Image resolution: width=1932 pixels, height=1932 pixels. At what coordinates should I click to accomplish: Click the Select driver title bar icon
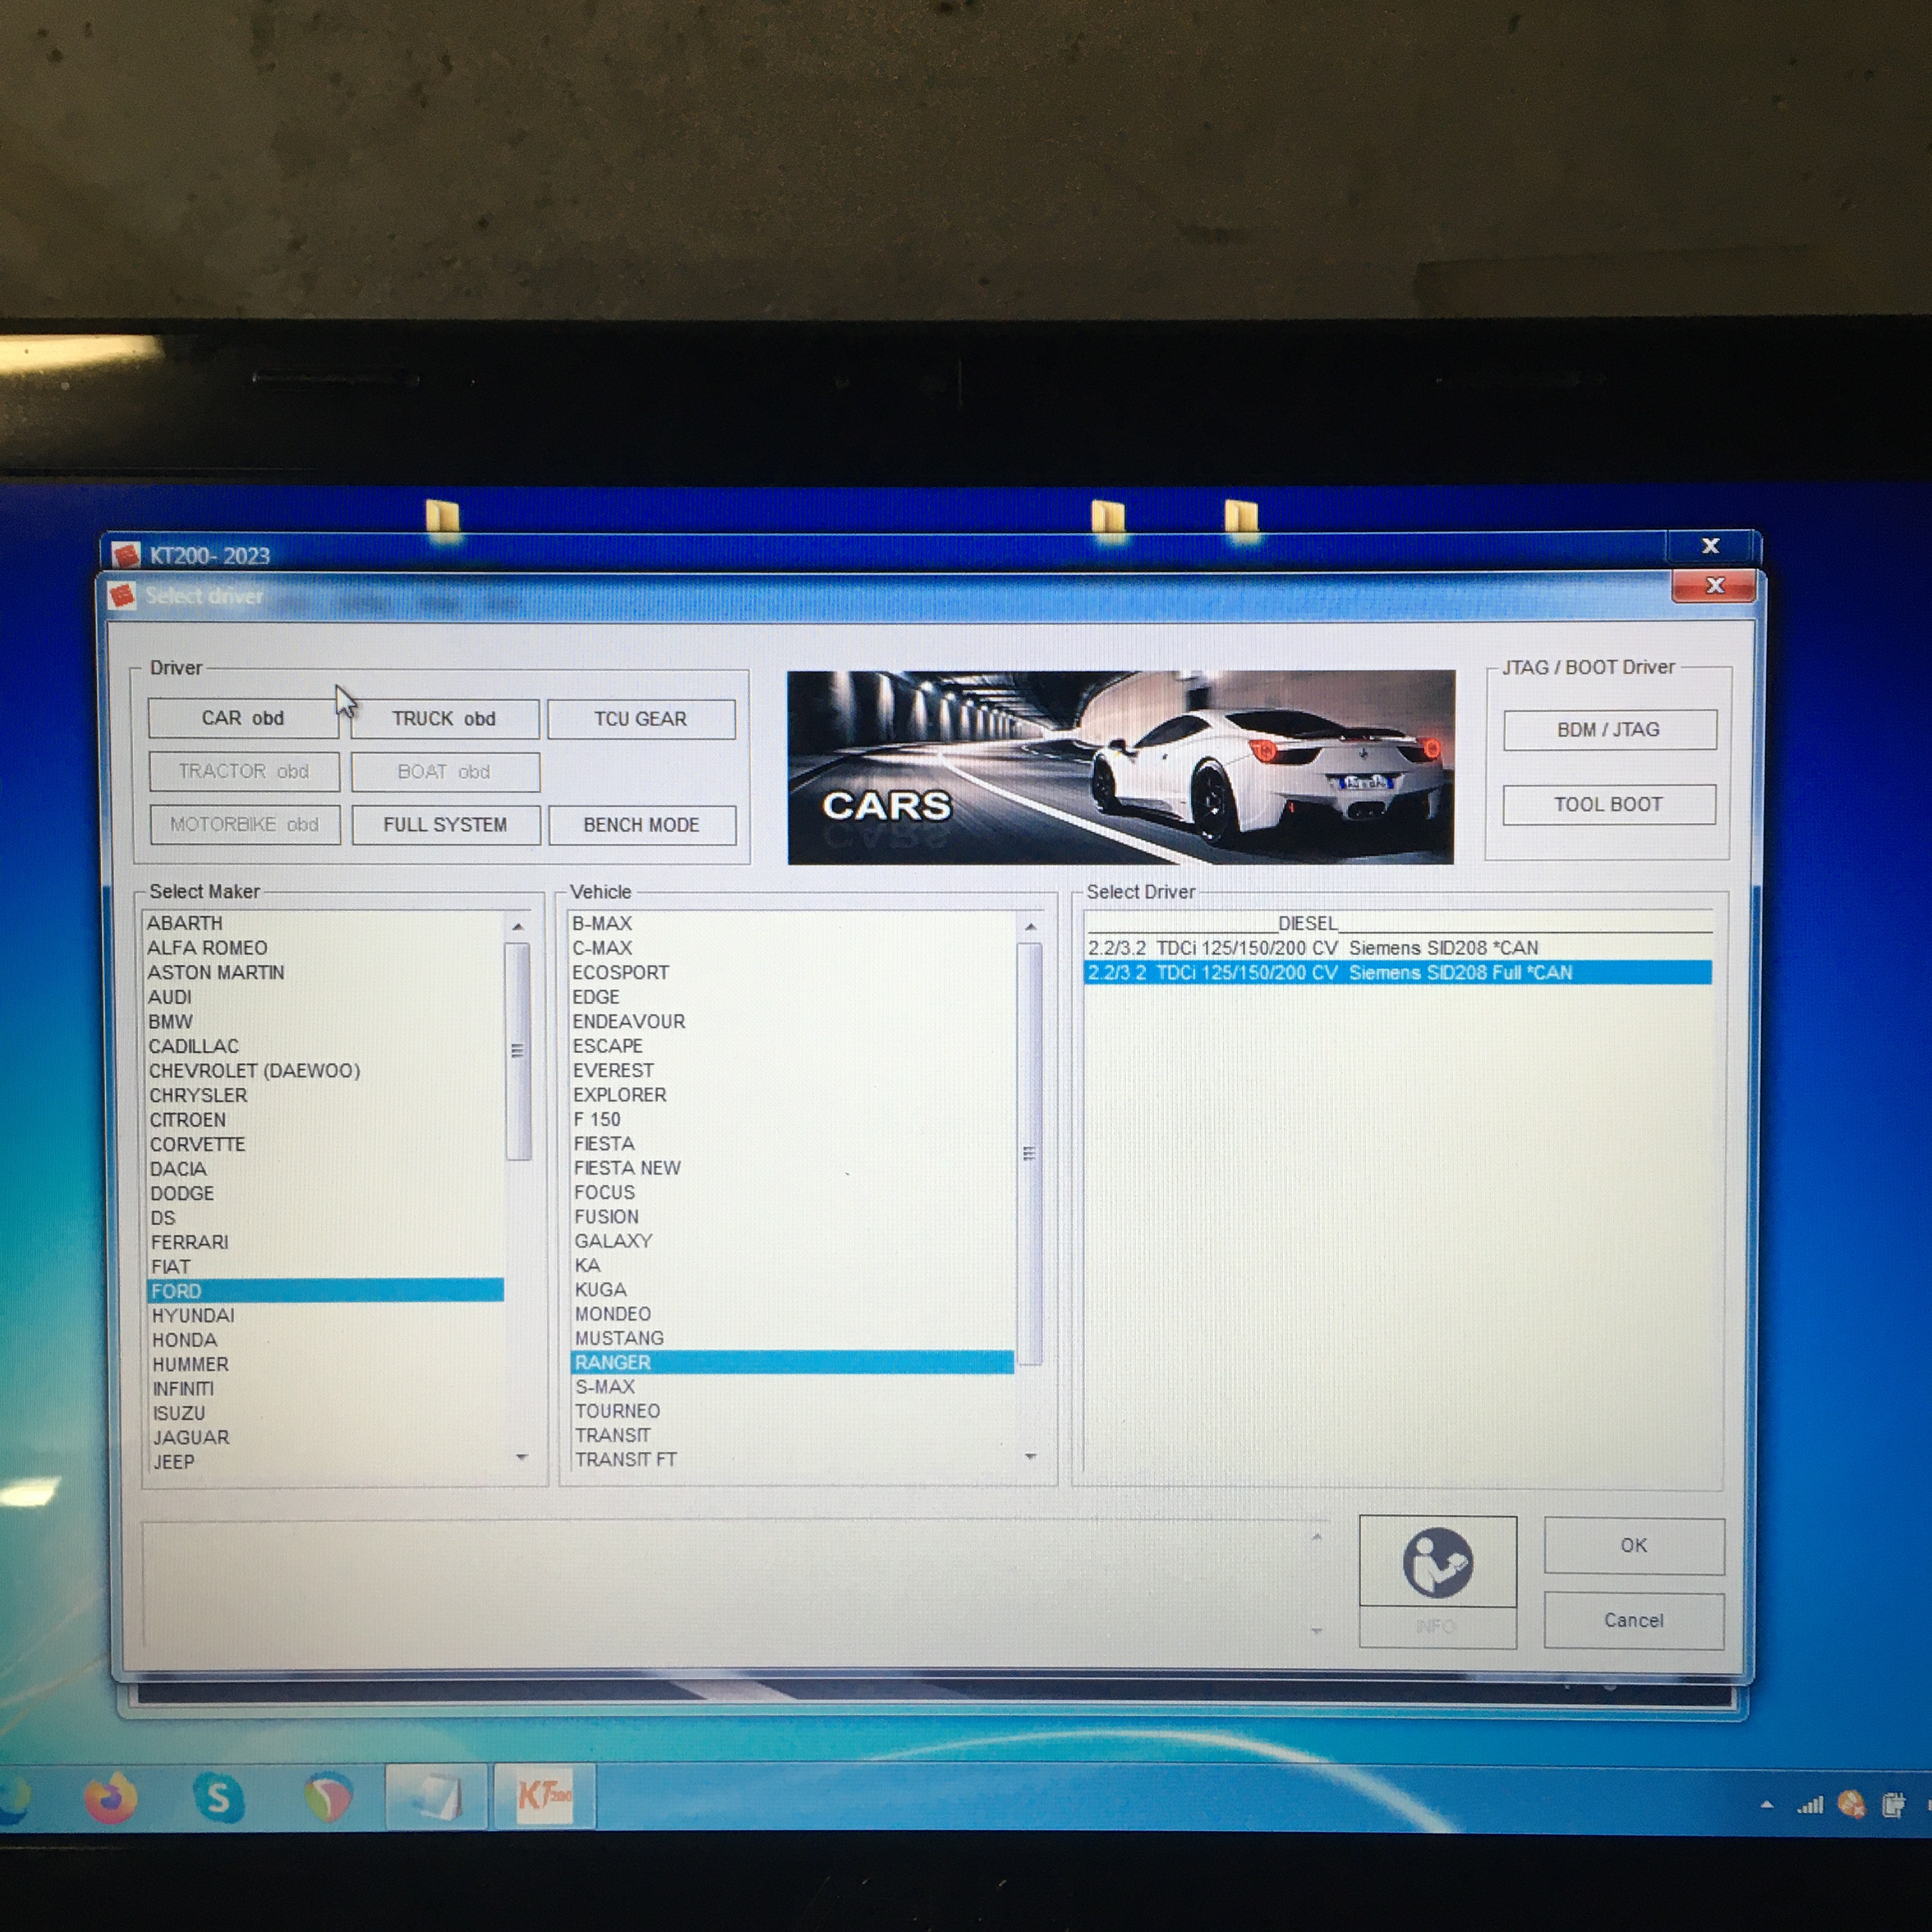coord(122,596)
